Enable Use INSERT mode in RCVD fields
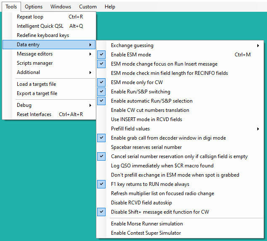 coord(180,119)
